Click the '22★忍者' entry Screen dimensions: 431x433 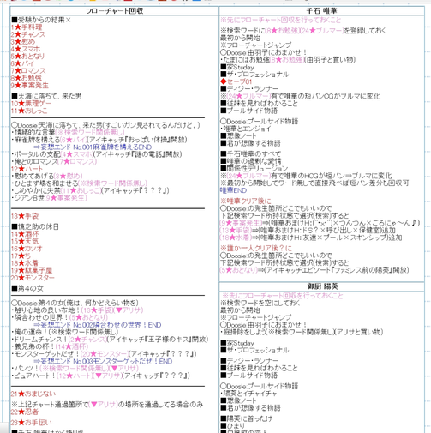pyautogui.click(x=25, y=412)
